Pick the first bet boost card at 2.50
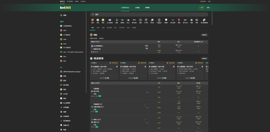This screenshot has height=132, width=270. (x=104, y=78)
